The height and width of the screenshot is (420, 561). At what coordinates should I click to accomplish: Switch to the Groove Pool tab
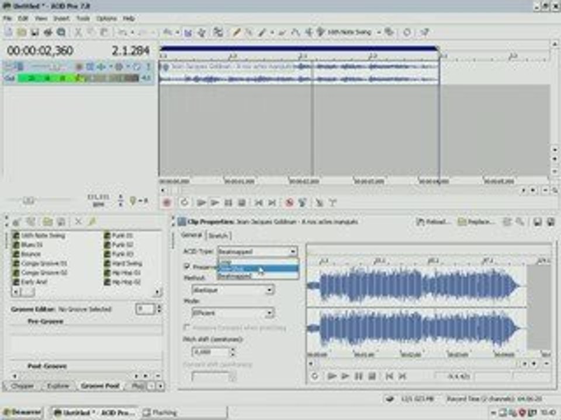coord(100,386)
